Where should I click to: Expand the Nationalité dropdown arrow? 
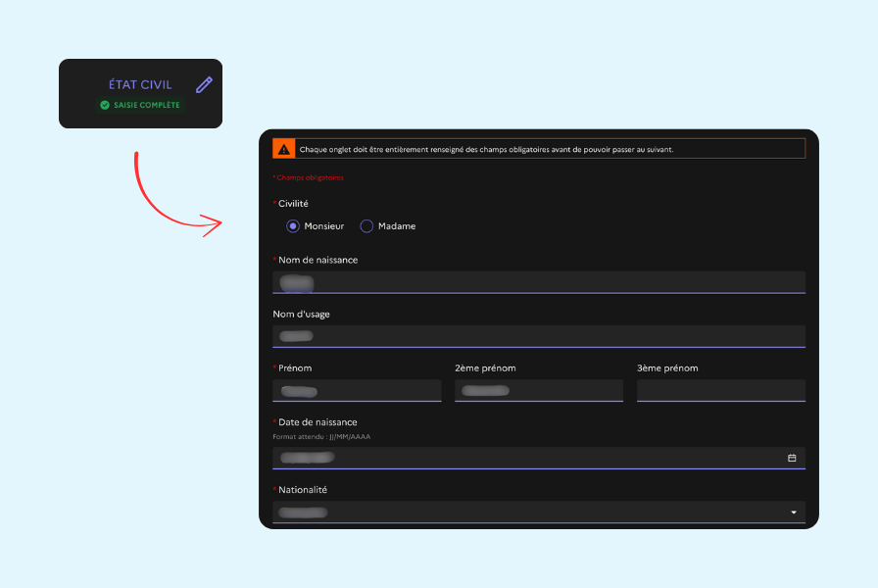coord(792,512)
